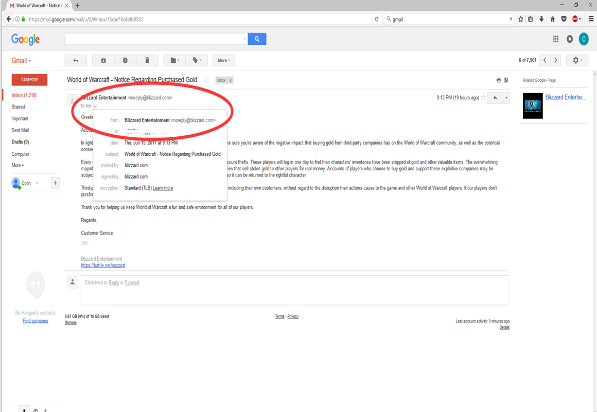Open Google notifications bell
This screenshot has height=412, width=597.
(x=570, y=39)
